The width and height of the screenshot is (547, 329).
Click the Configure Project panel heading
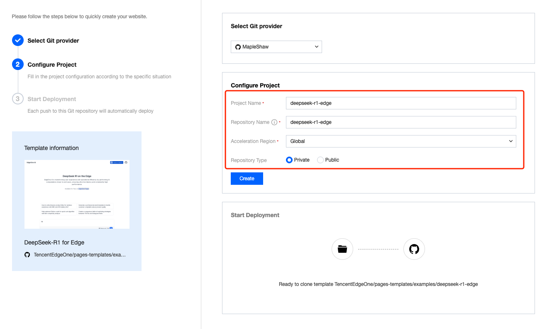pyautogui.click(x=255, y=85)
